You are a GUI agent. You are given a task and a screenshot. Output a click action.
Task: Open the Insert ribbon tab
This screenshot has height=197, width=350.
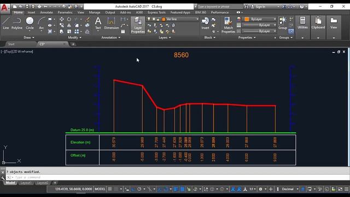coord(31,12)
